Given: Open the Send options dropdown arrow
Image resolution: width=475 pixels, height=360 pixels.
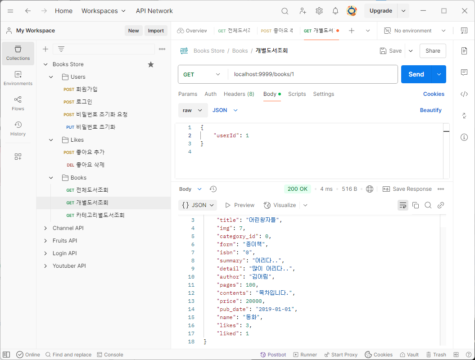Looking at the screenshot, I should coord(439,74).
